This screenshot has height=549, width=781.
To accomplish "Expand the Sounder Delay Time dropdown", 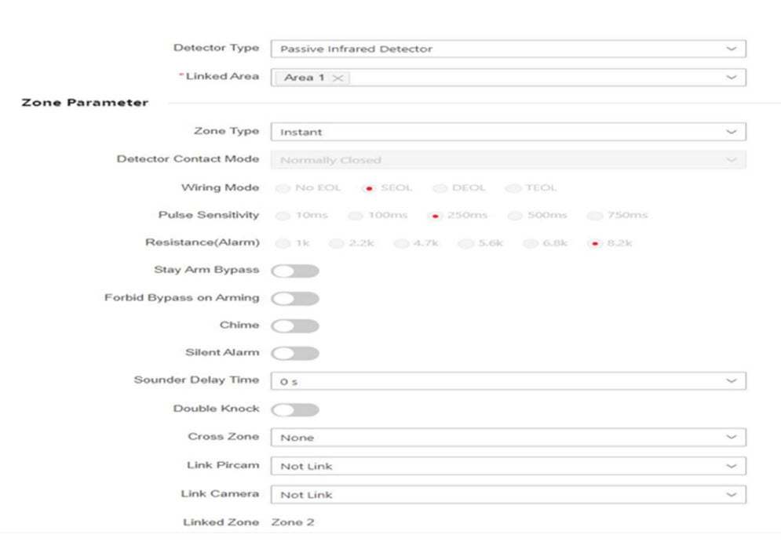I will pos(507,381).
